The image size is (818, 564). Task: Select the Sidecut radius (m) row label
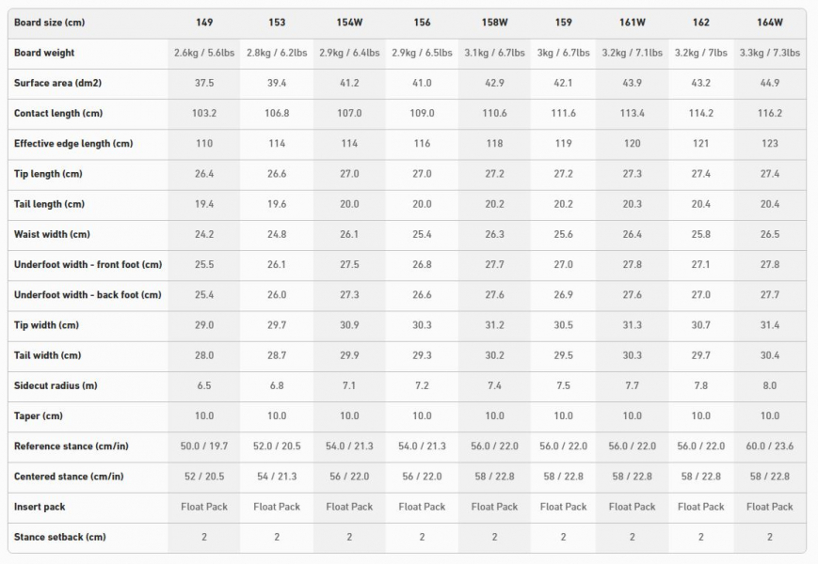tap(56, 385)
